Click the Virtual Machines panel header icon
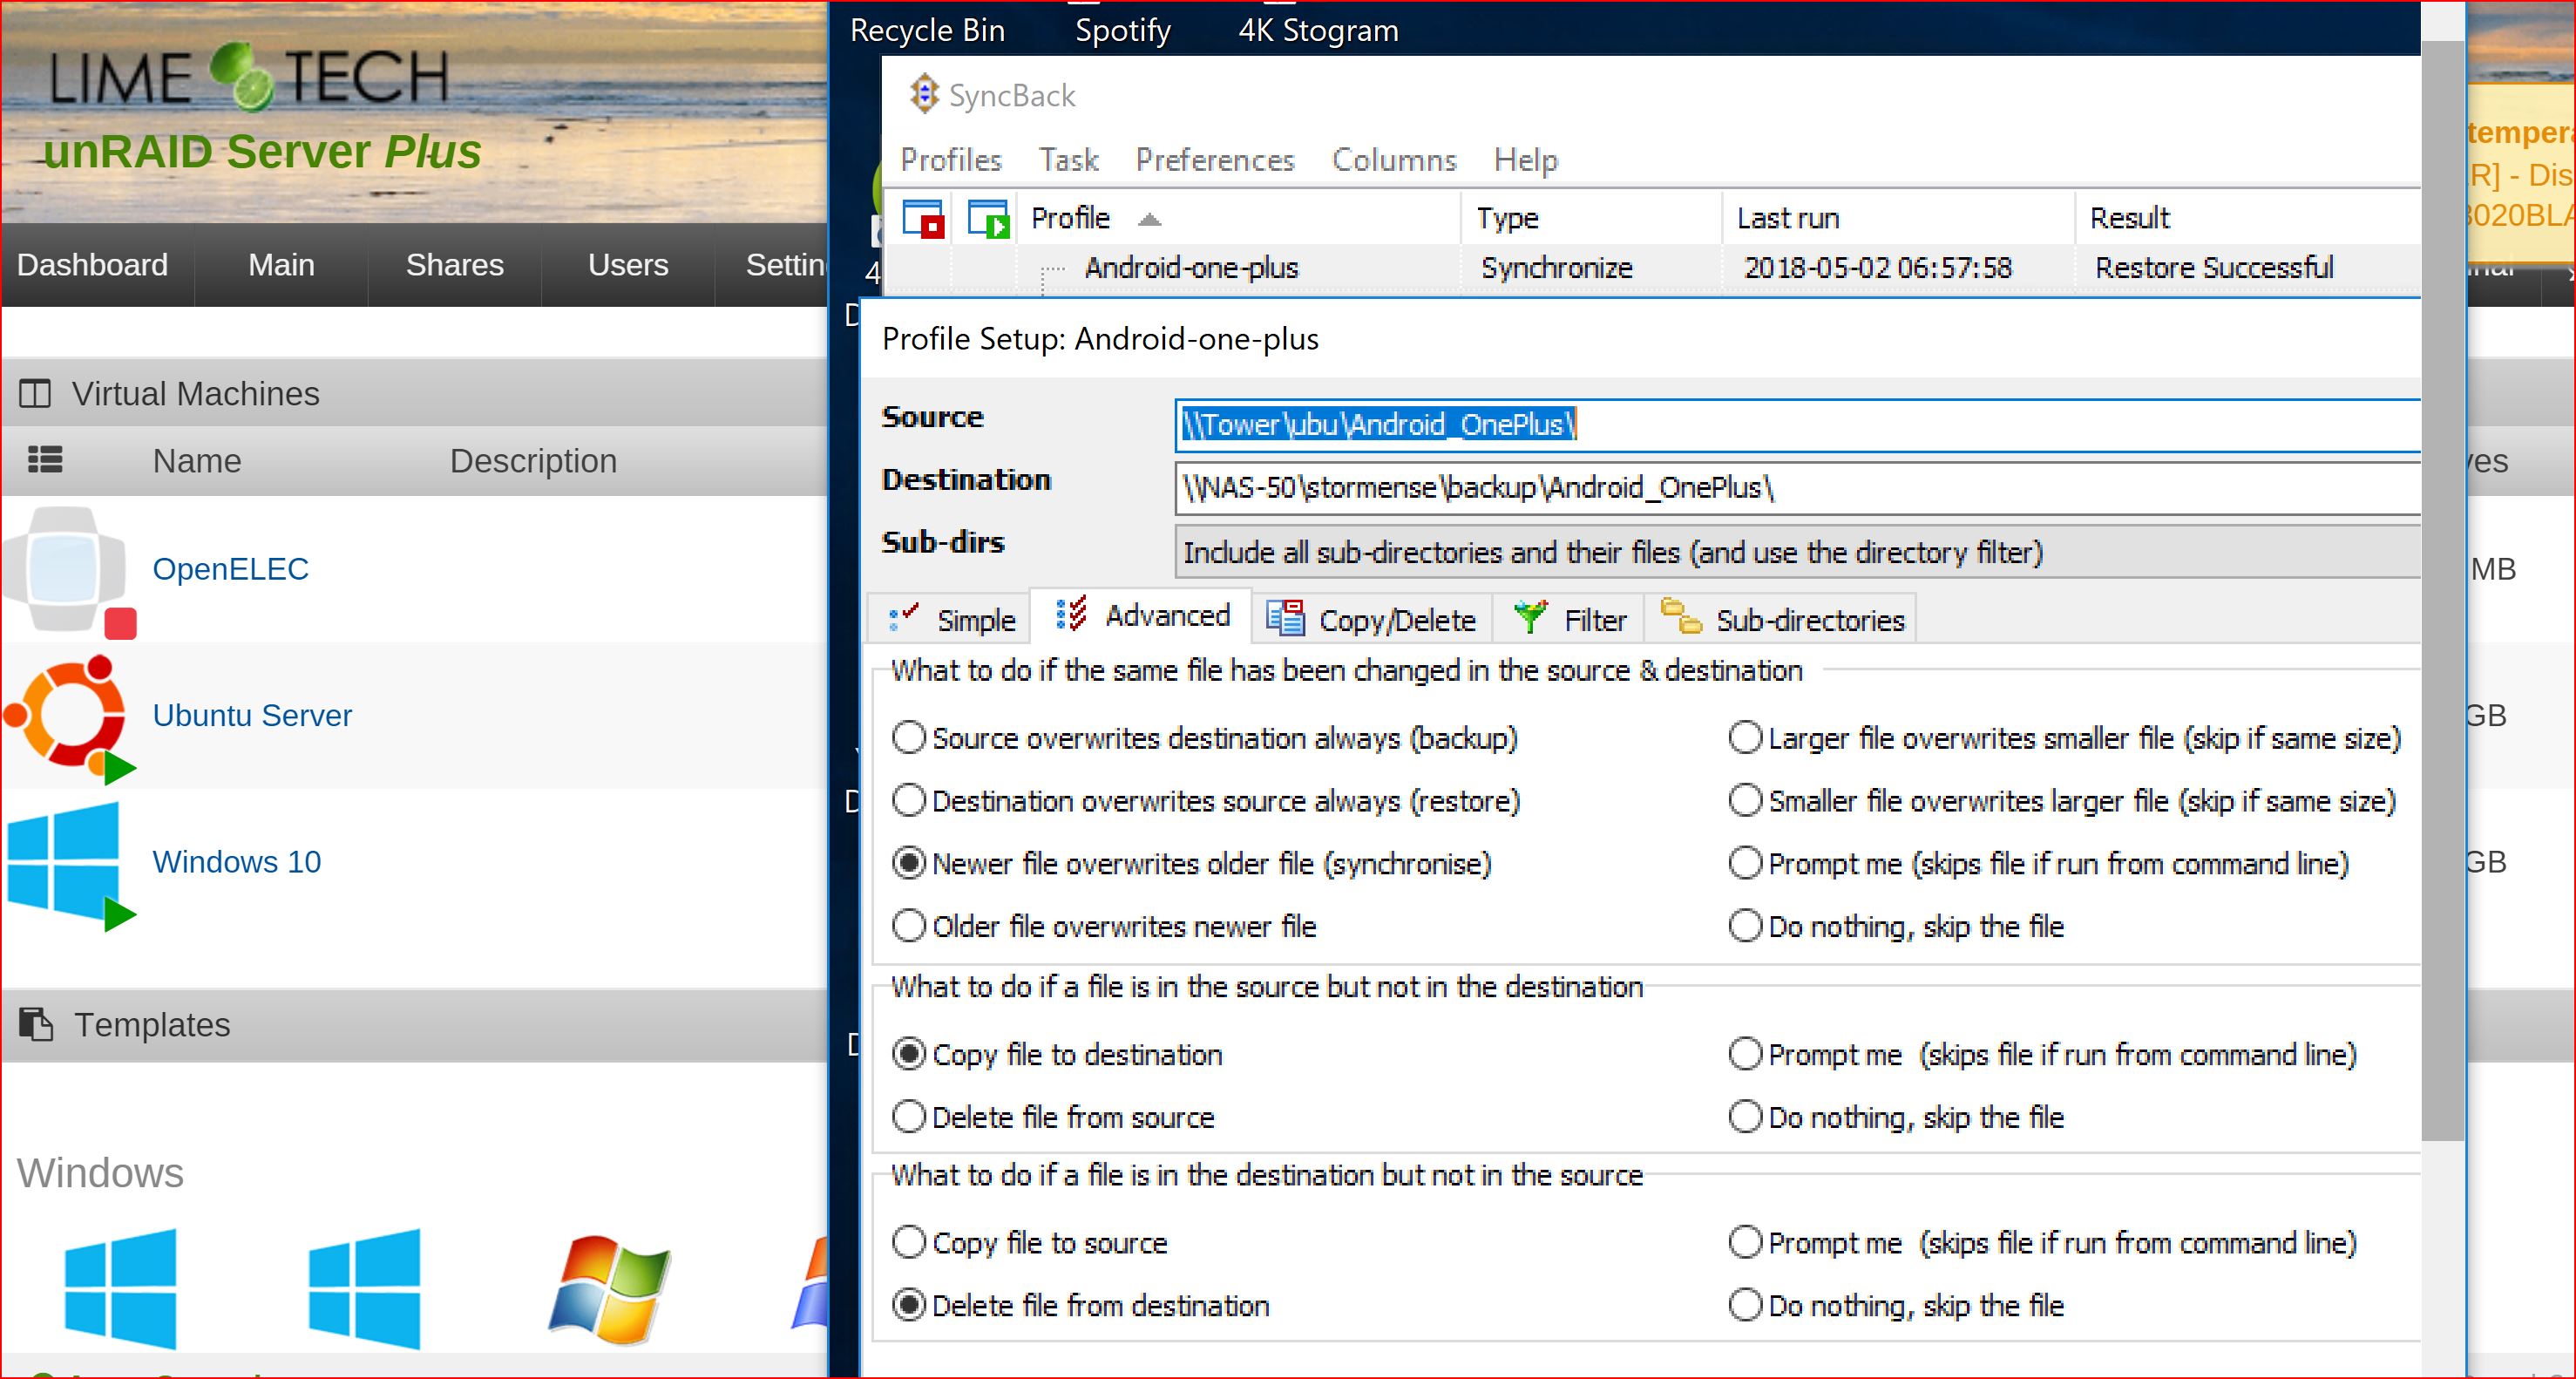Image resolution: width=2576 pixels, height=1379 pixels. (x=35, y=393)
